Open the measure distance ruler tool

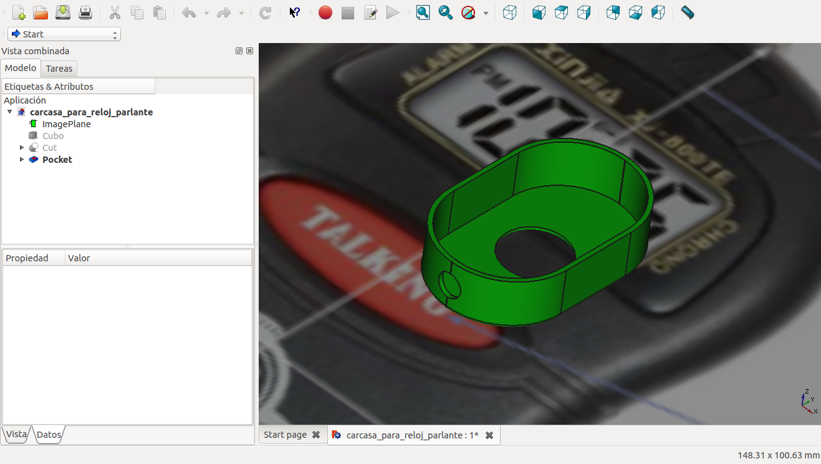[687, 12]
